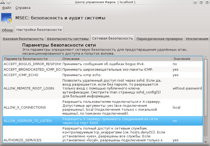
Task: Select the Сетевая безопасность tab
Action: tap(113, 38)
